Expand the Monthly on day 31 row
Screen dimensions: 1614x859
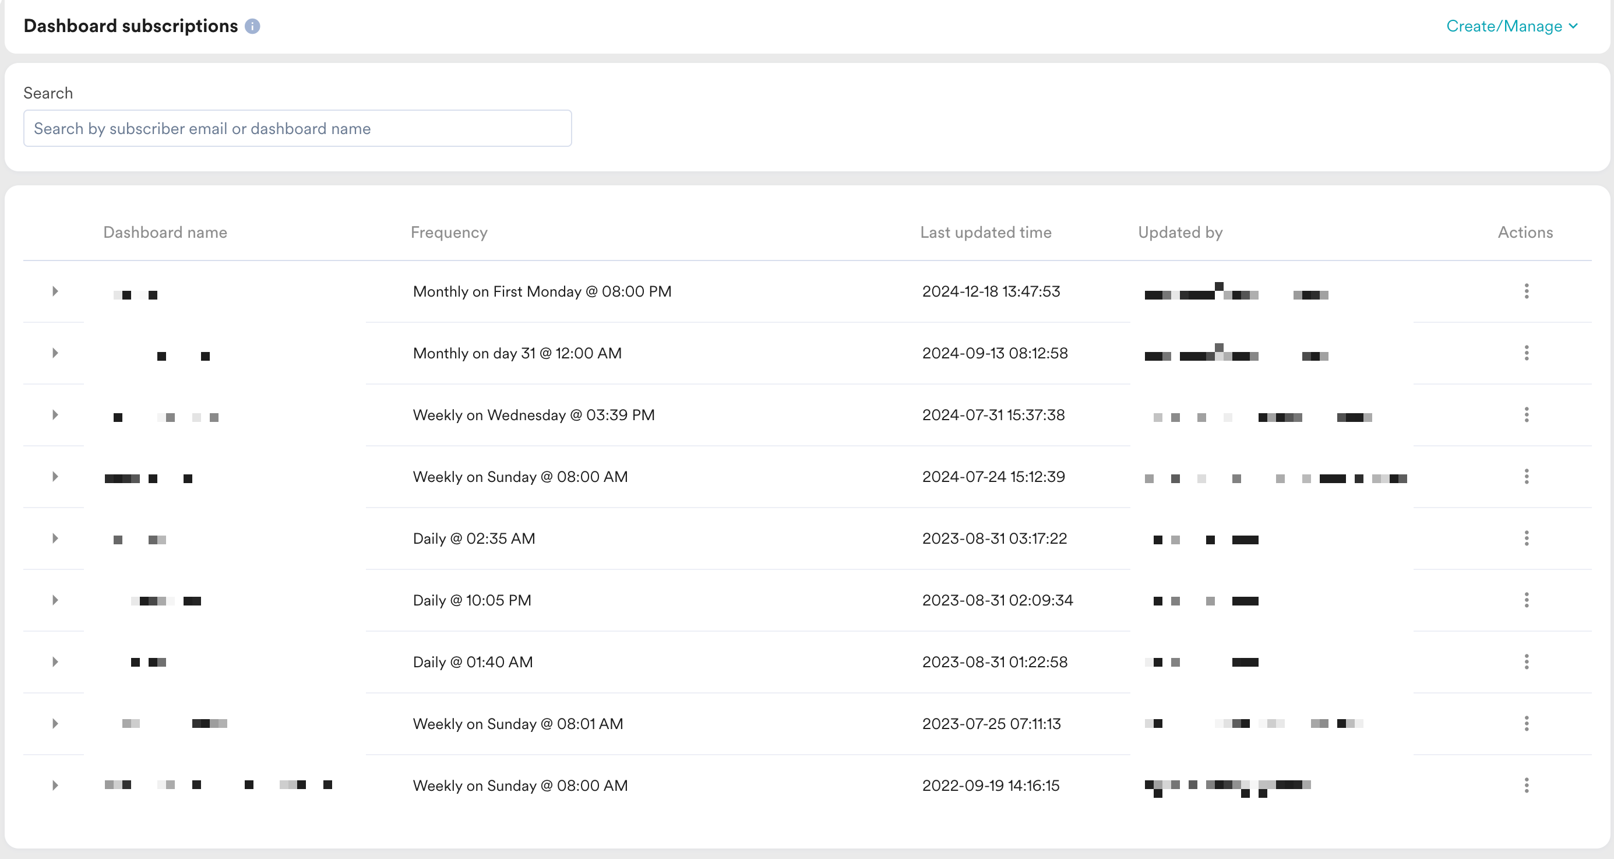[x=55, y=353]
